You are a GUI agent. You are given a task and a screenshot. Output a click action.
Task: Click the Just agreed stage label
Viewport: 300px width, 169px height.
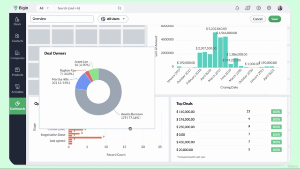[x=57, y=141]
